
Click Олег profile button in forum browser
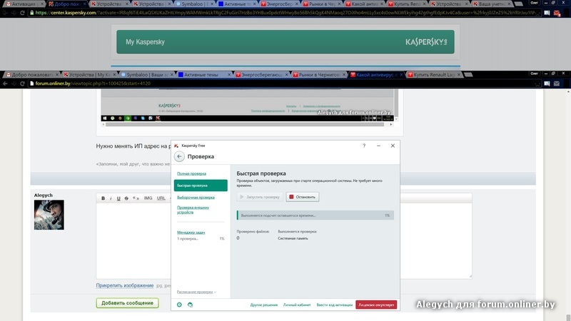[534, 73]
